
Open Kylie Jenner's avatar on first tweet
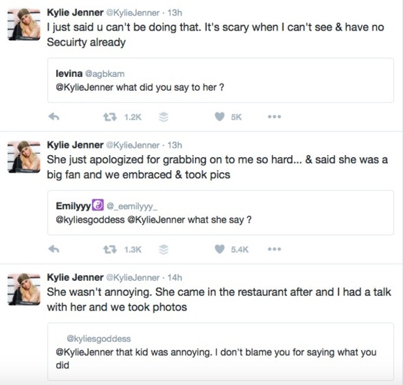tap(24, 24)
